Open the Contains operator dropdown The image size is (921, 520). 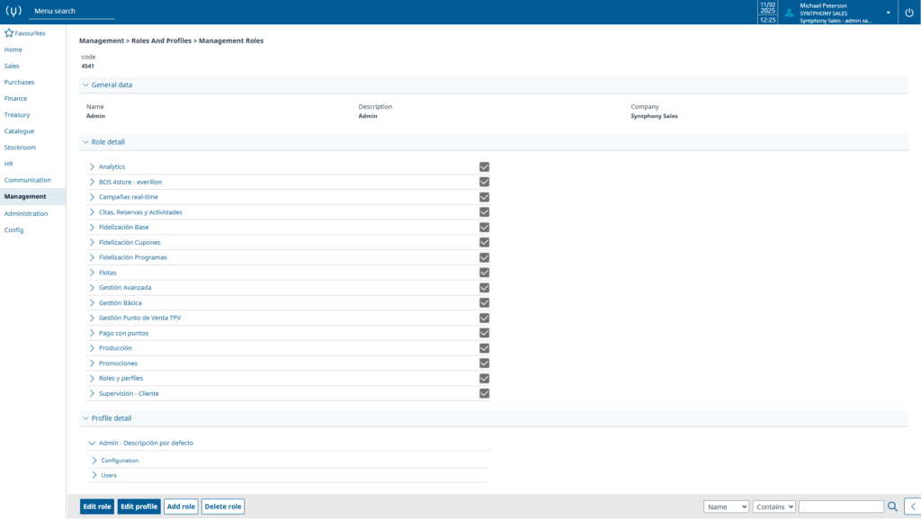pyautogui.click(x=774, y=507)
